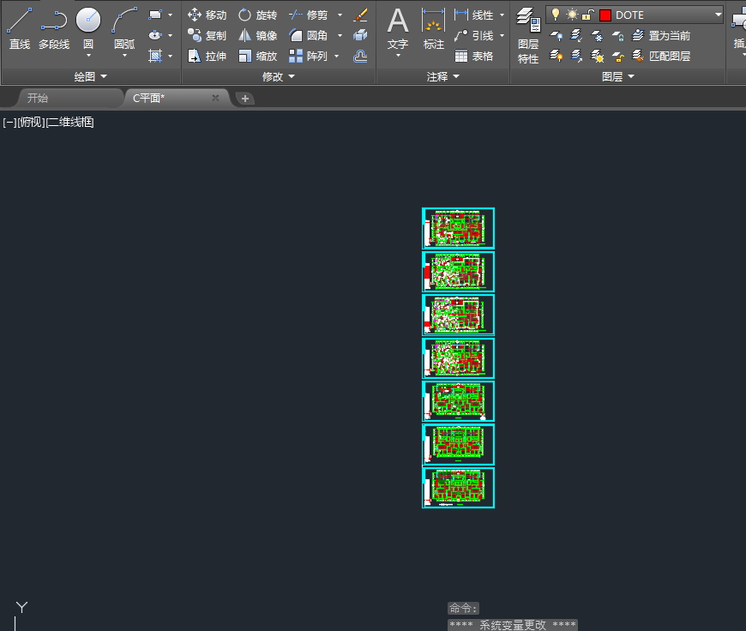Choose the Move (移动) tool
The width and height of the screenshot is (746, 631).
[207, 15]
